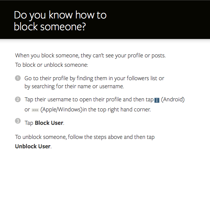Click the heading 'Do you know how to'
Viewport: 210px width, 207px height.
pos(60,15)
